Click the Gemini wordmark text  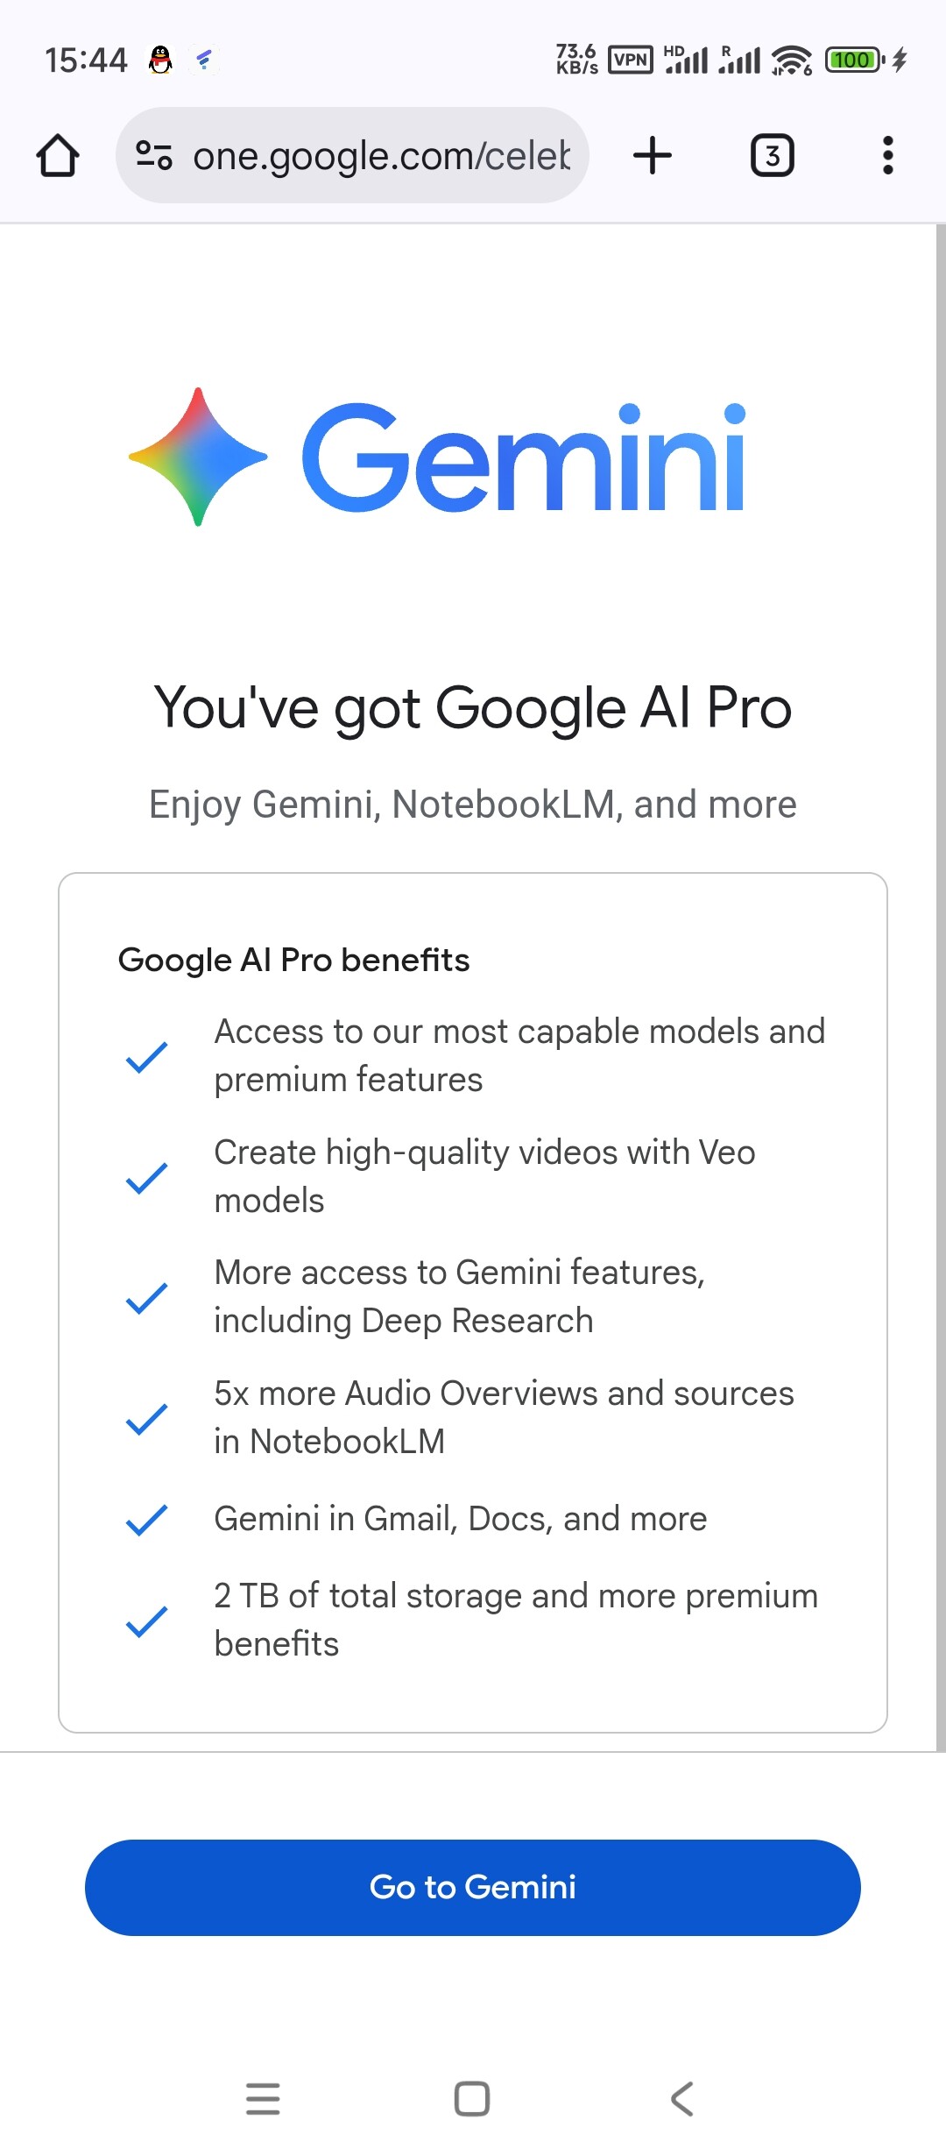coord(524,457)
